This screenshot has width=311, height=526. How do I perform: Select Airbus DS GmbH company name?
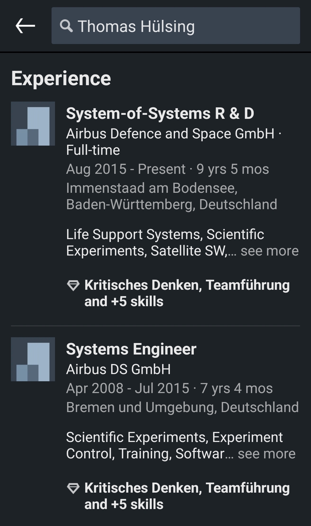pos(118,369)
